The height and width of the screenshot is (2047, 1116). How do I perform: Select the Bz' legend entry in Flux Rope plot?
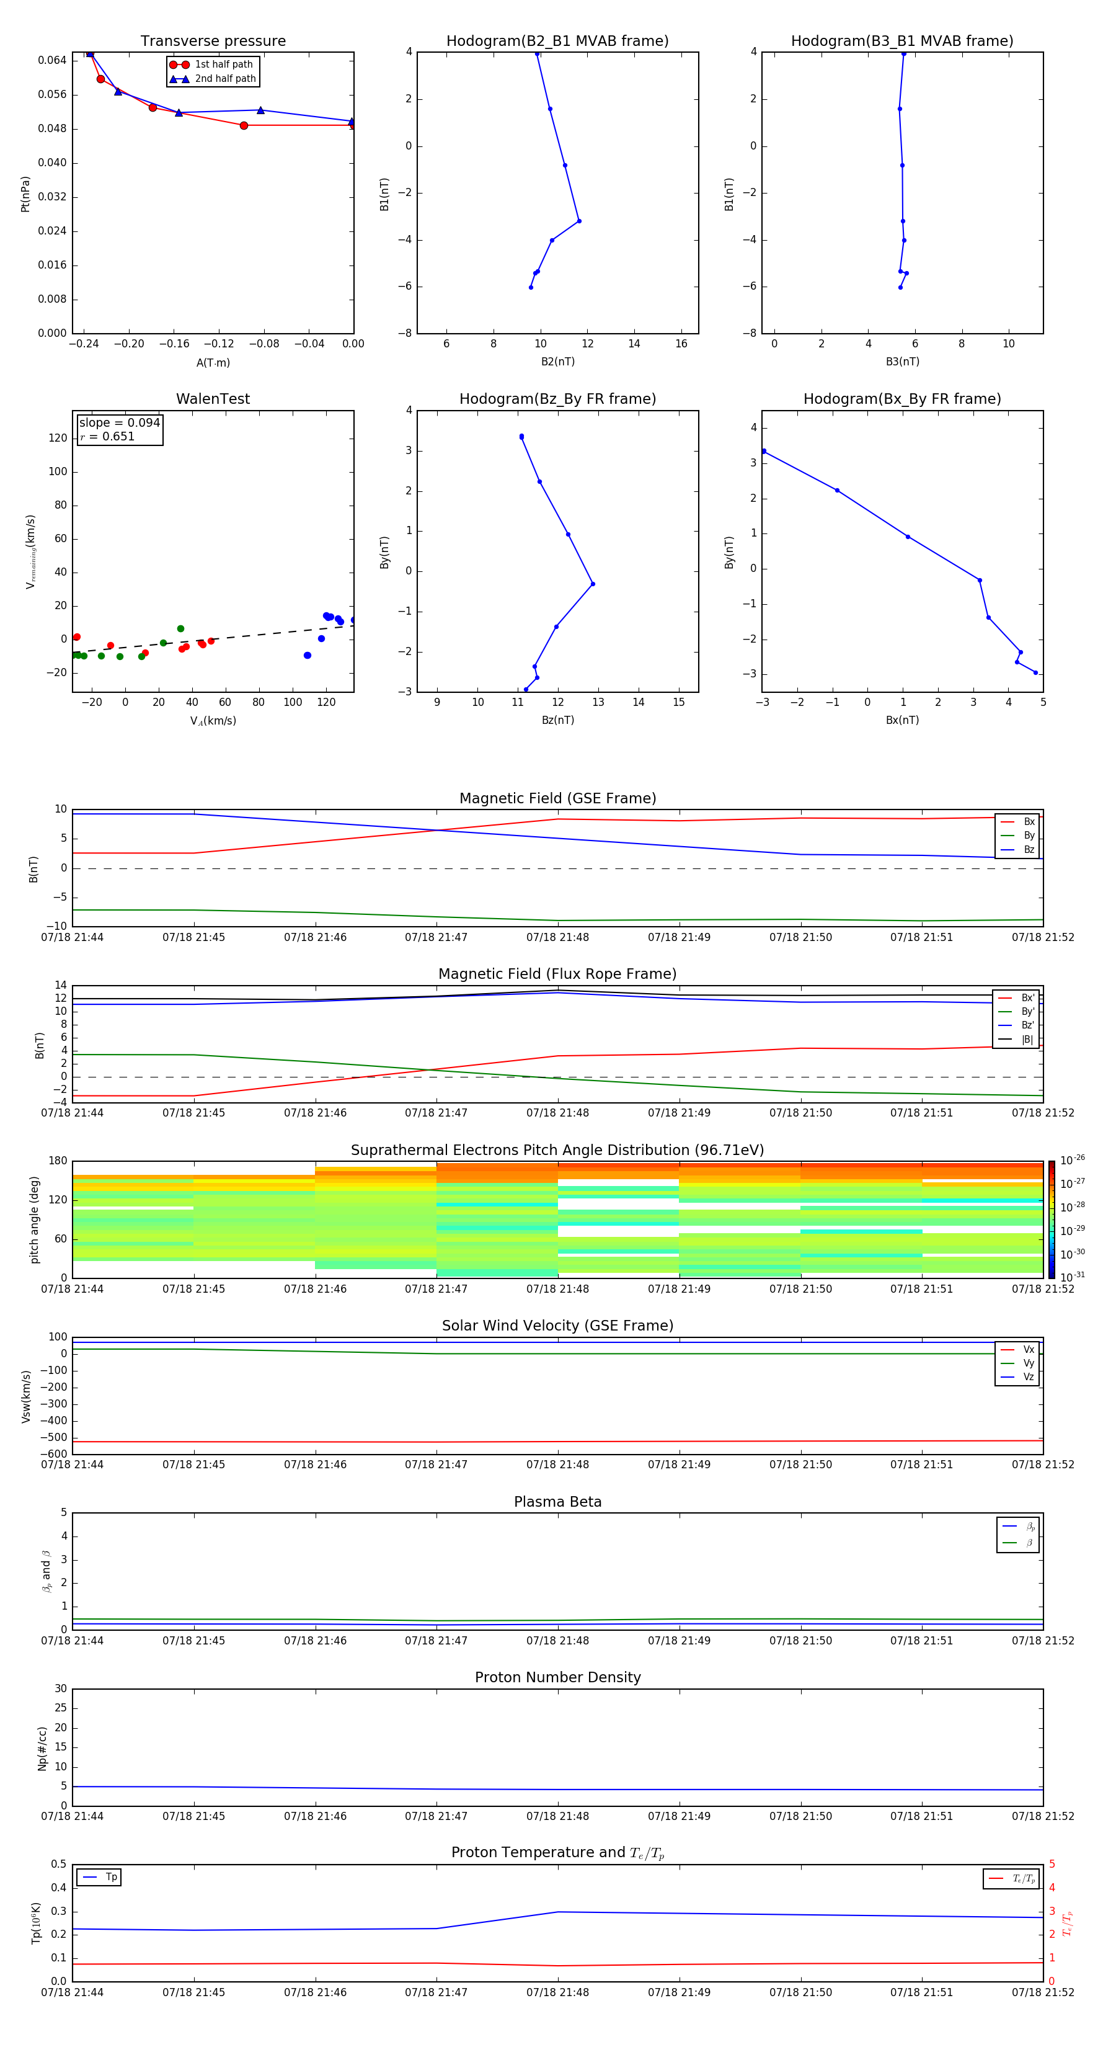(x=1017, y=1025)
